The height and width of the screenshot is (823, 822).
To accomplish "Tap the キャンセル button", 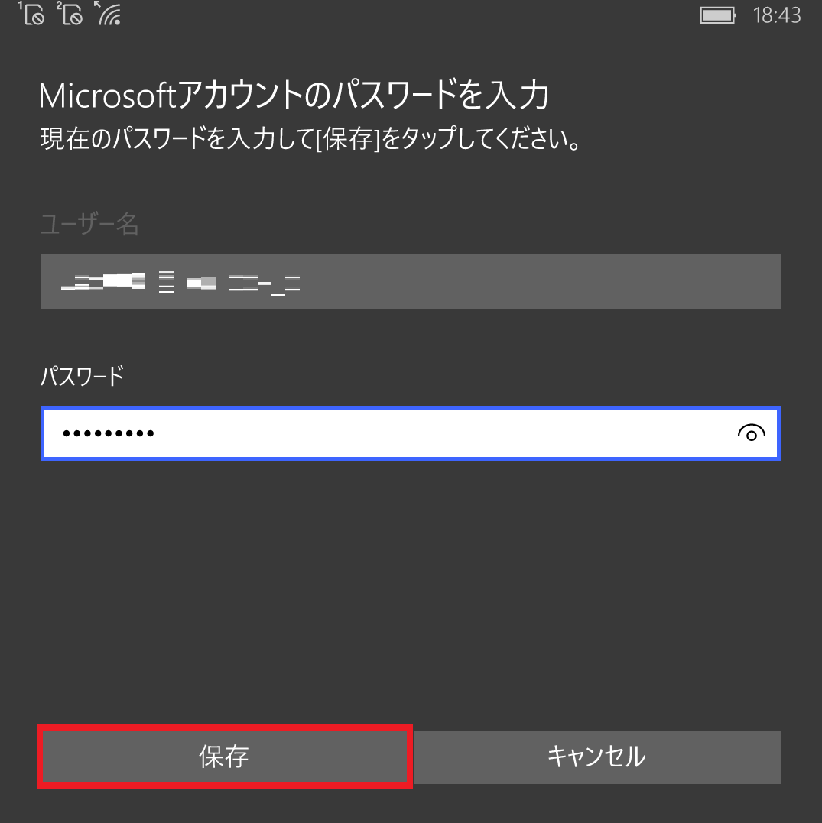I will click(x=597, y=757).
